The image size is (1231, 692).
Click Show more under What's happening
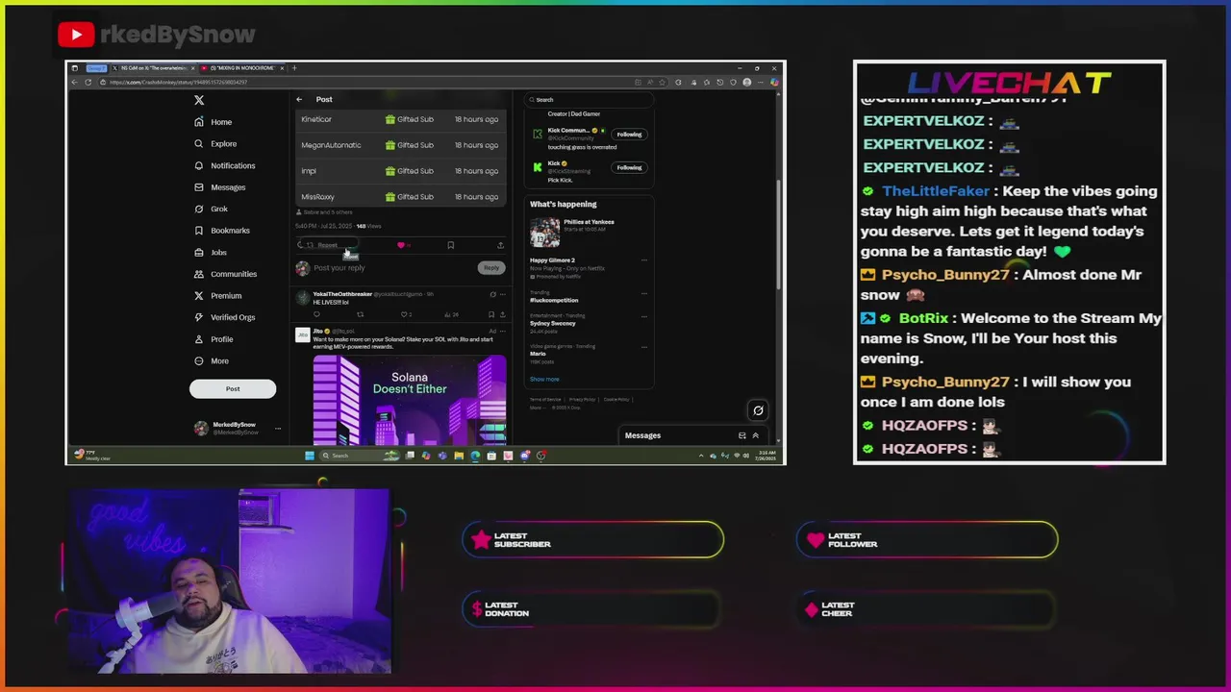544,379
